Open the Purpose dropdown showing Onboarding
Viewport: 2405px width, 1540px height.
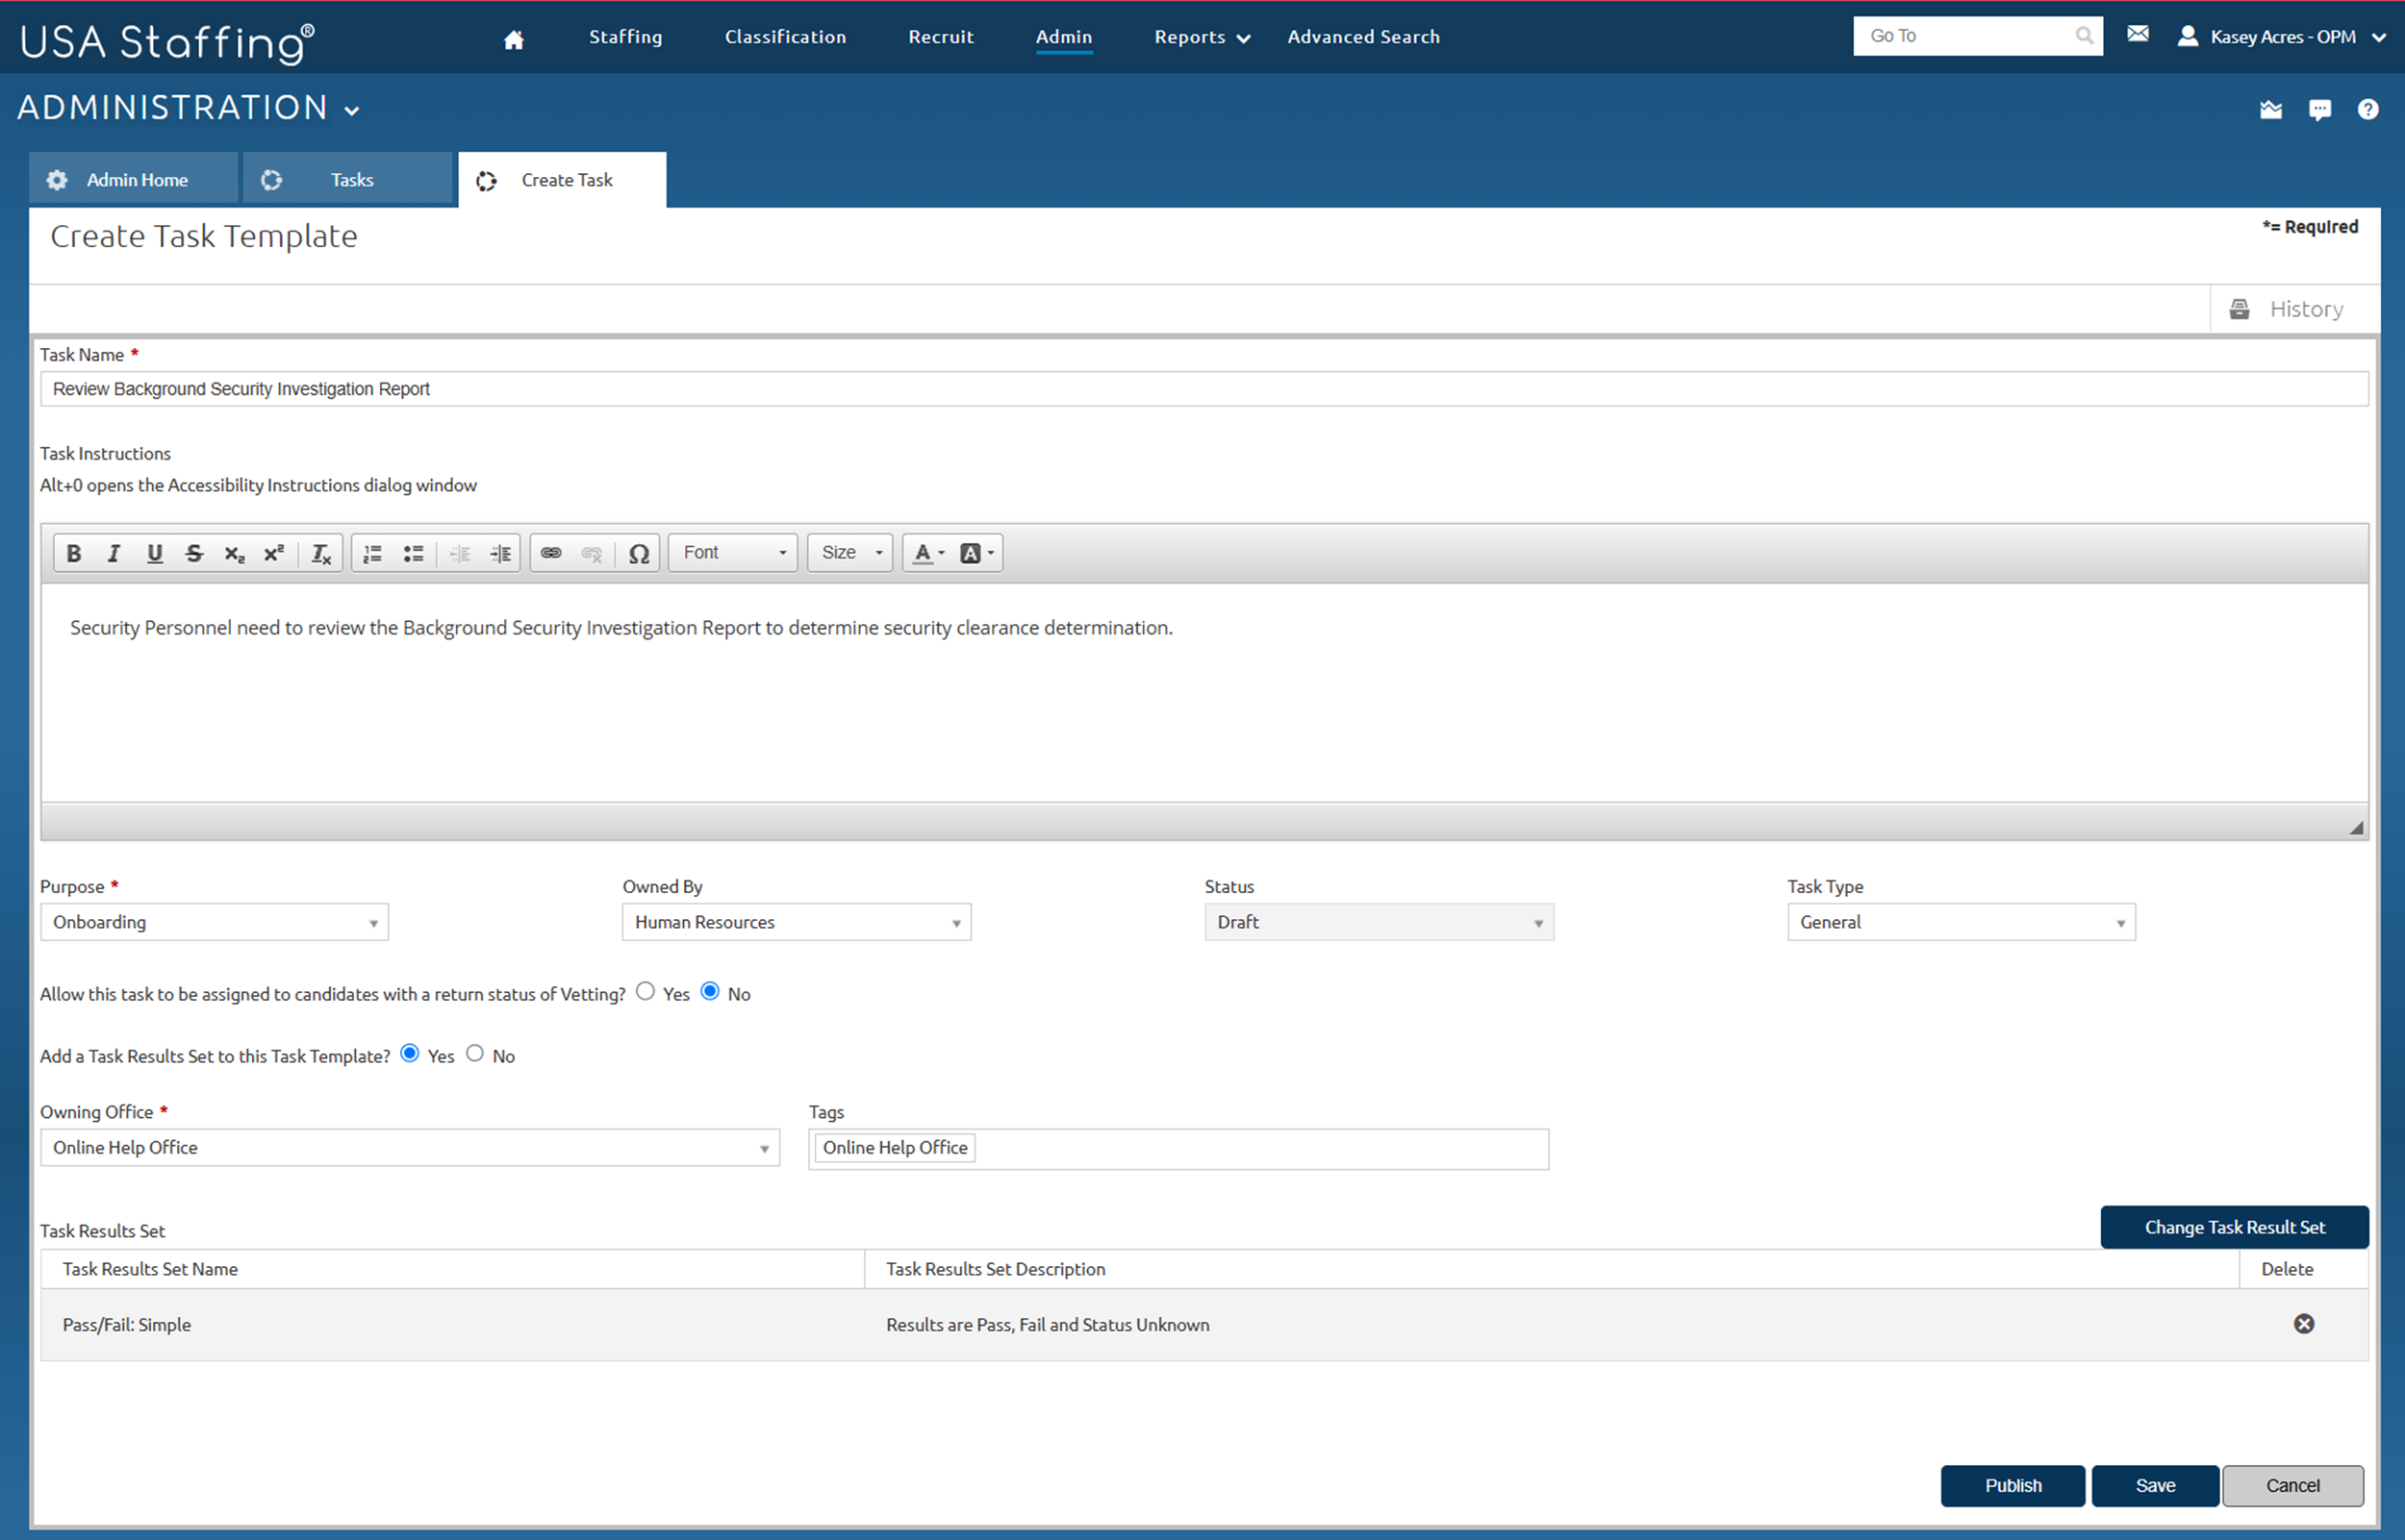(214, 922)
